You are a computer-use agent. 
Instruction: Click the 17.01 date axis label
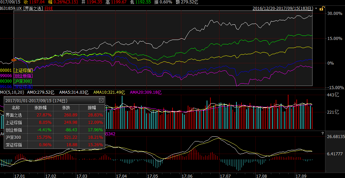[19, 176]
